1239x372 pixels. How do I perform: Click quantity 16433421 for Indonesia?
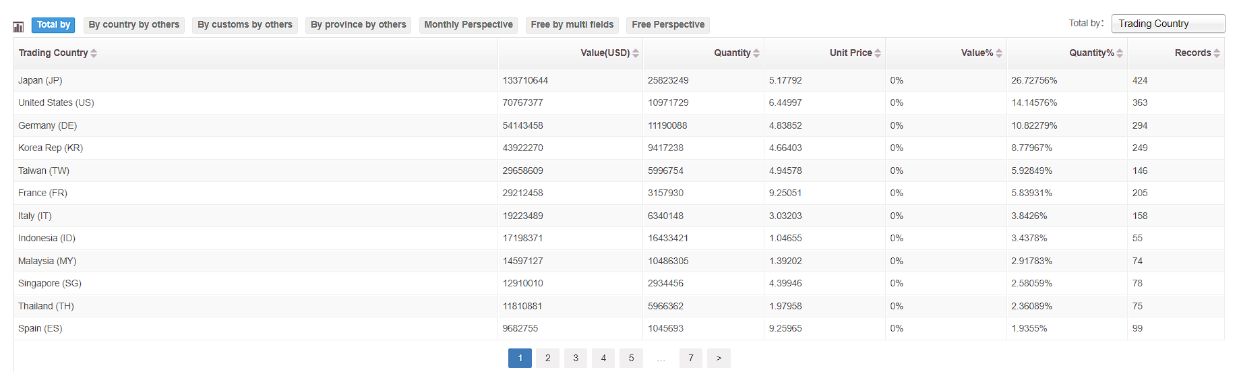pyautogui.click(x=667, y=239)
